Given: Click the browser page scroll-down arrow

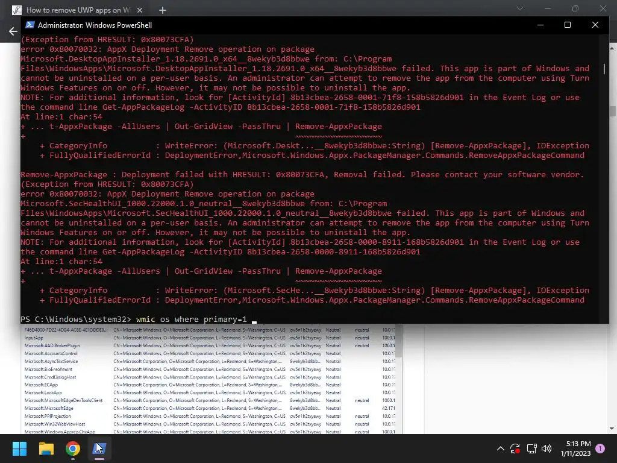Looking at the screenshot, I should pyautogui.click(x=612, y=429).
